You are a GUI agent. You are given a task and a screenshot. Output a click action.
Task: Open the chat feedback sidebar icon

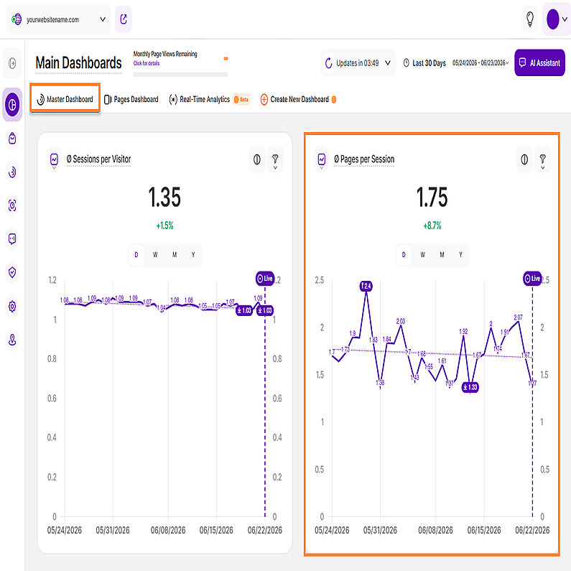click(12, 239)
